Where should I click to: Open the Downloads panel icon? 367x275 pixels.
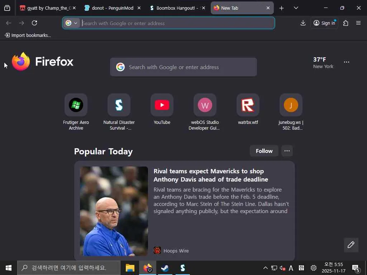point(303,23)
